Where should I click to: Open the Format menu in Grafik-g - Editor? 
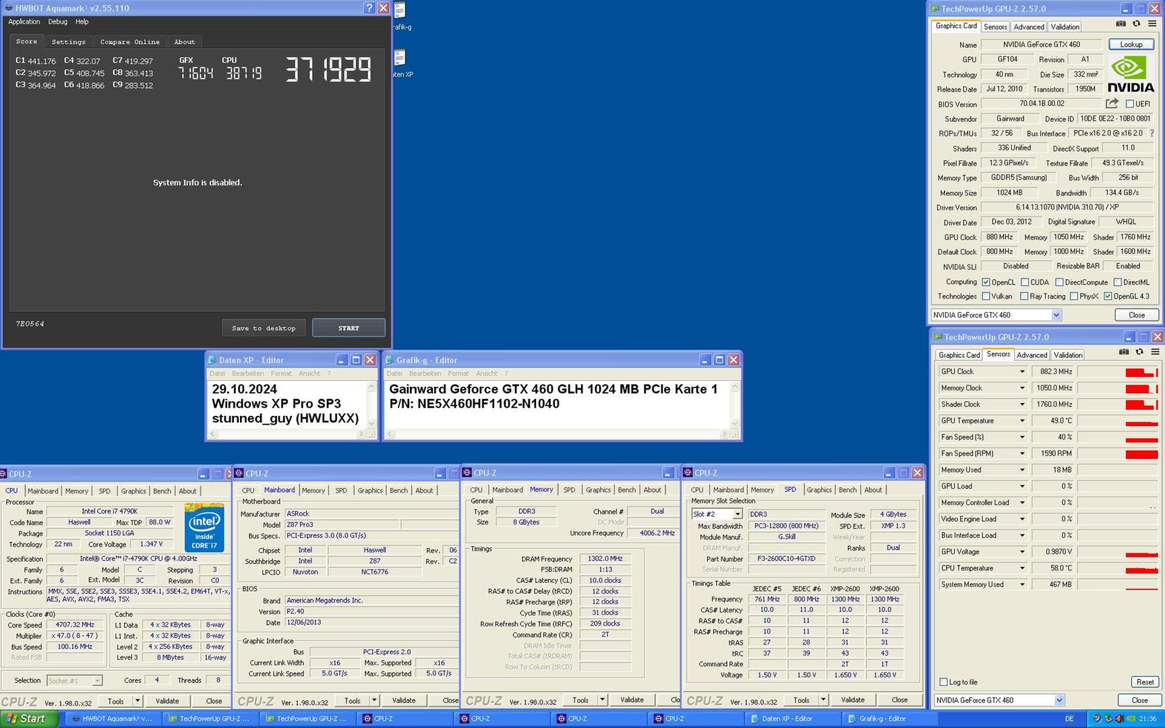pyautogui.click(x=458, y=373)
